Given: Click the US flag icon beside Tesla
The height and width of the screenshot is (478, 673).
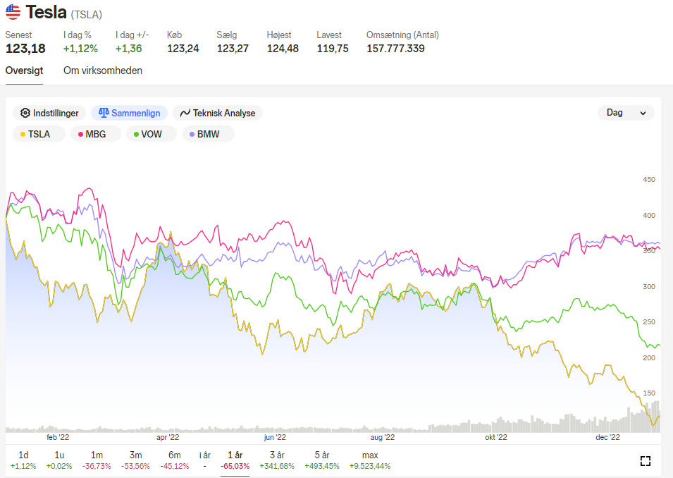Looking at the screenshot, I should [x=13, y=12].
